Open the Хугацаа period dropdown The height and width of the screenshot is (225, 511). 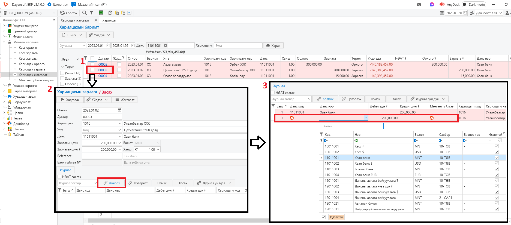83,45
